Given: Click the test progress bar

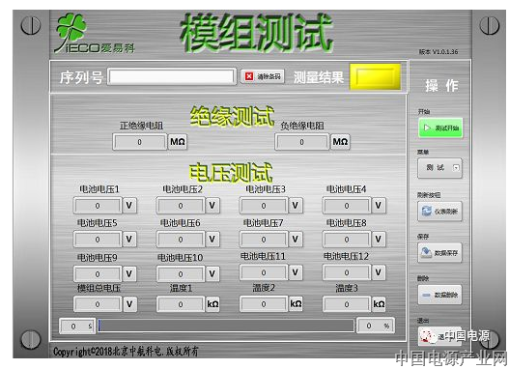Looking at the screenshot, I should (226, 326).
